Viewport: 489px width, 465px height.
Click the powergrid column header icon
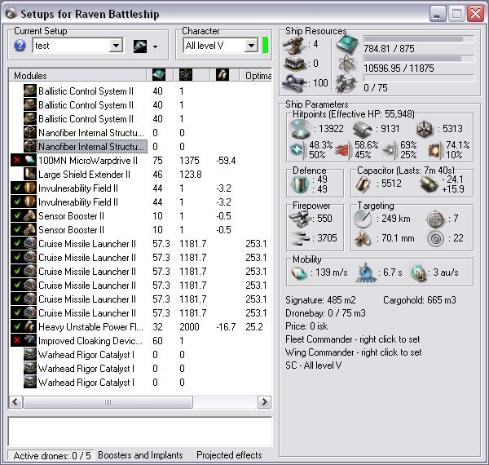tap(186, 76)
